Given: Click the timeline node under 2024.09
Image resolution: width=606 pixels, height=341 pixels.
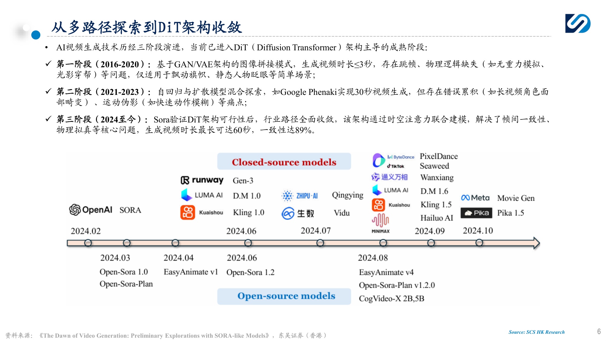Looking at the screenshot, I should pyautogui.click(x=431, y=243).
